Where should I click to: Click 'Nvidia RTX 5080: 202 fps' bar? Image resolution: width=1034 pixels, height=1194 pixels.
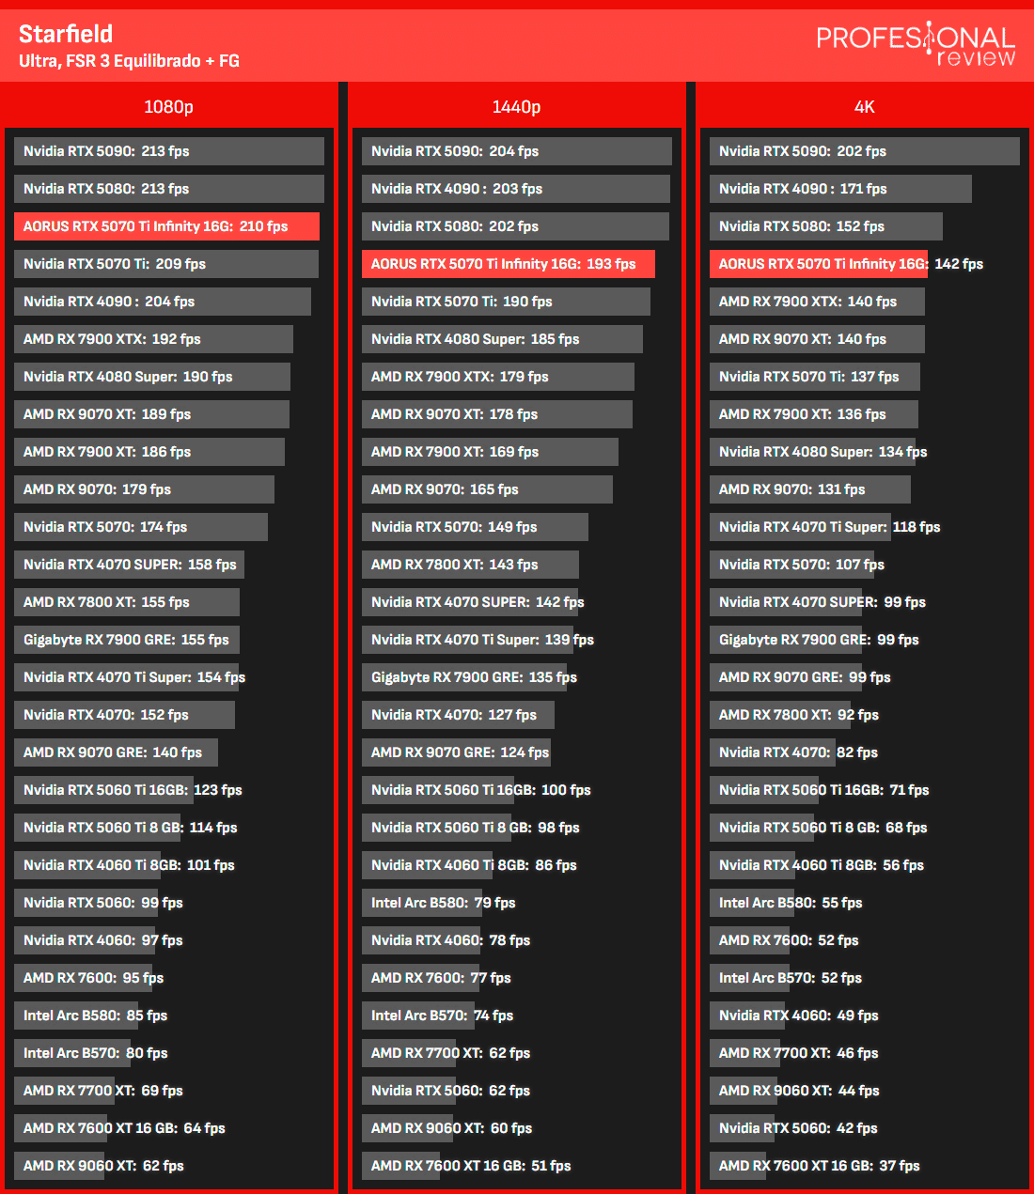point(515,226)
